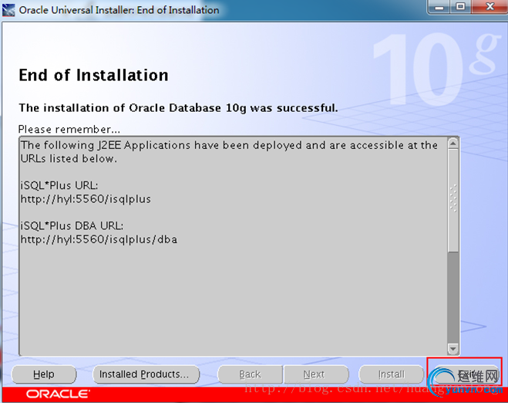Click the installation was successful message
Screen dimensions: 508x403
[179, 108]
